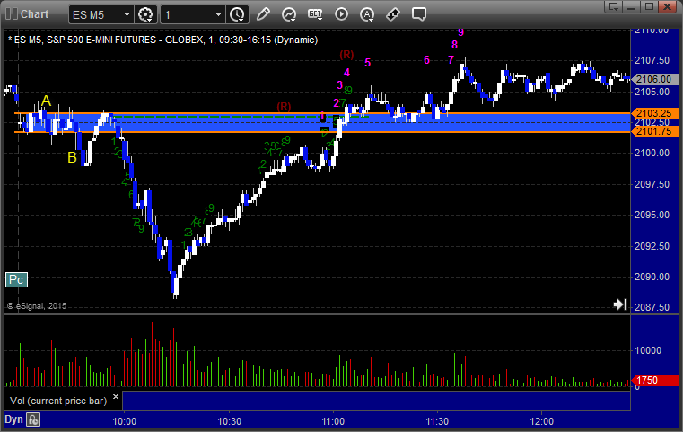The width and height of the screenshot is (683, 432).
Task: Click the blue support zone band
Action: 322,122
